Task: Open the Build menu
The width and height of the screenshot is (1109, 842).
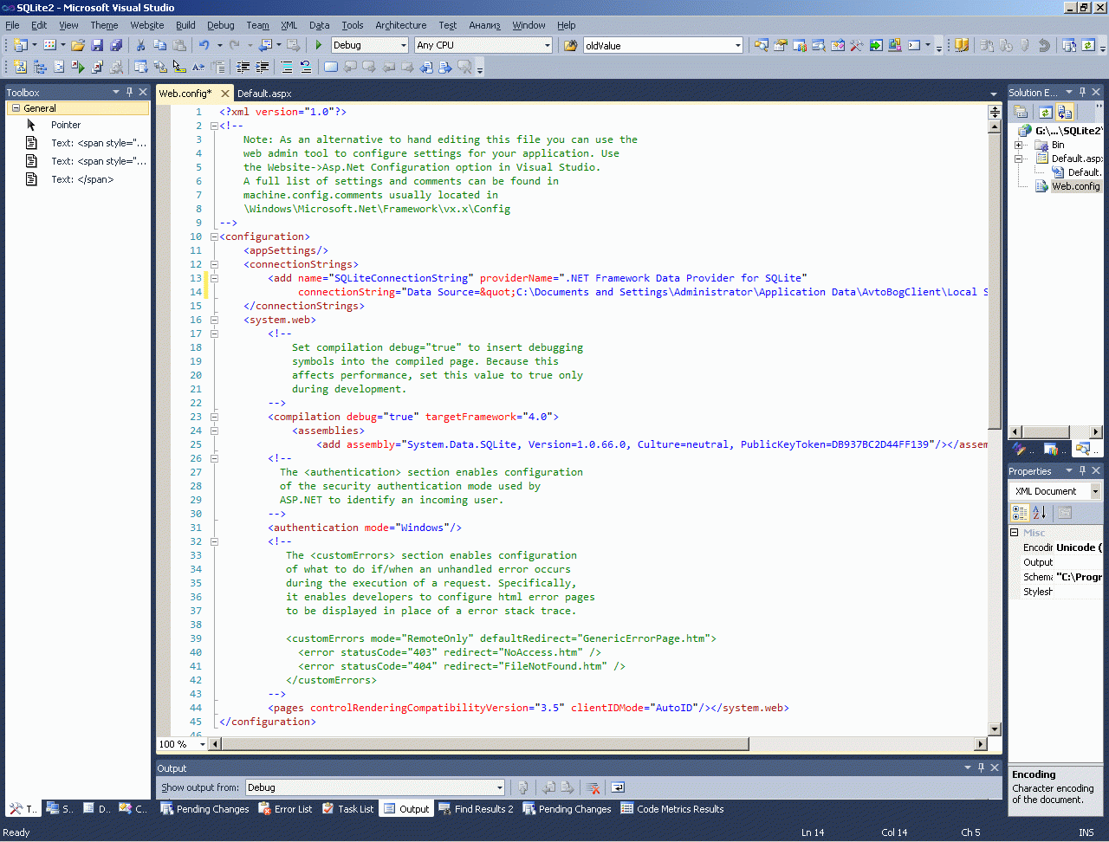Action: coord(185,25)
